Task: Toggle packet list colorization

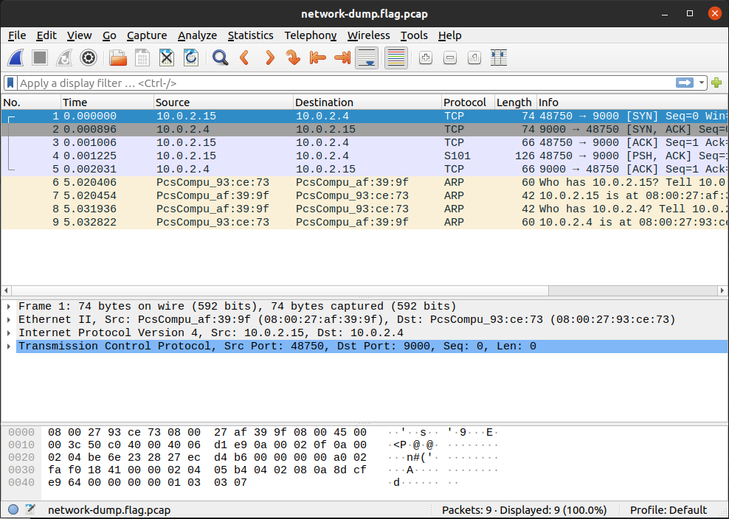Action: click(395, 58)
